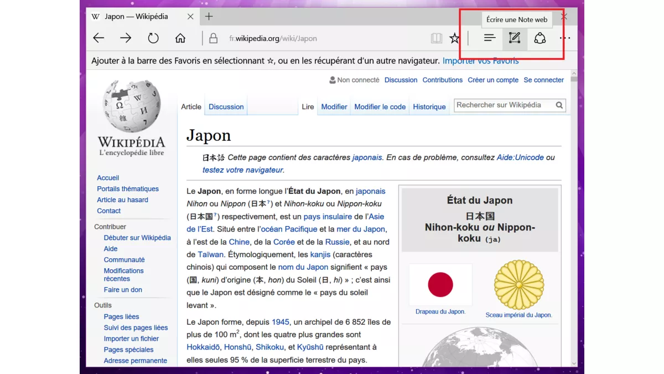Enable reading view book icon

coord(437,38)
